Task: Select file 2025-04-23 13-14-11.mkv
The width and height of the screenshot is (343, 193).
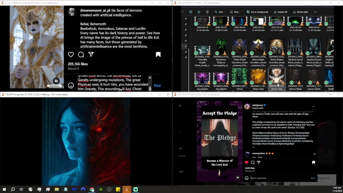Action: coord(277,24)
